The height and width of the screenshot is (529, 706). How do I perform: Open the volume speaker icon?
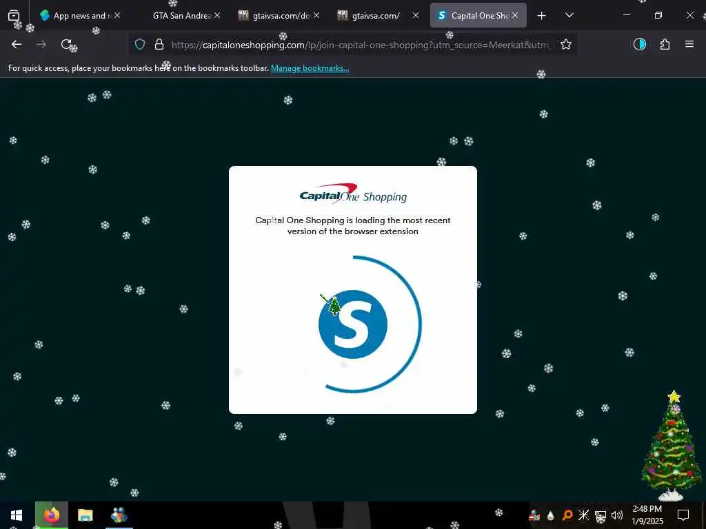617,515
